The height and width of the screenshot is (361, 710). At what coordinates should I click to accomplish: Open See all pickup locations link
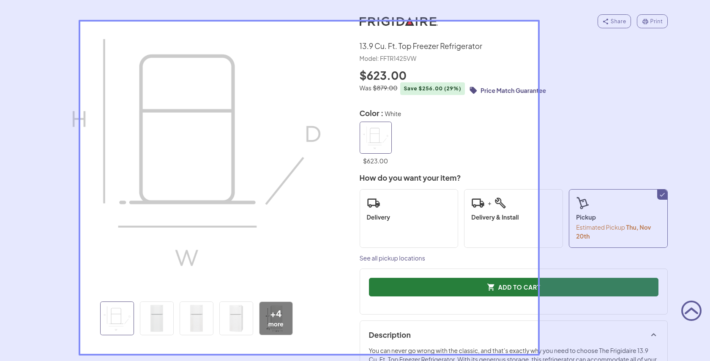[x=392, y=258]
